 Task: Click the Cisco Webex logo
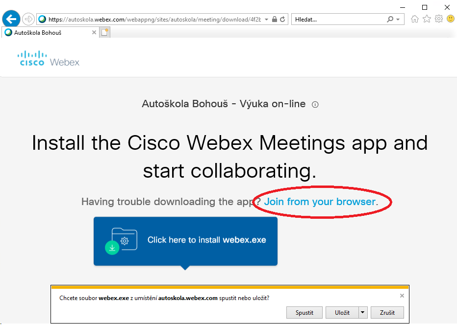(48, 58)
